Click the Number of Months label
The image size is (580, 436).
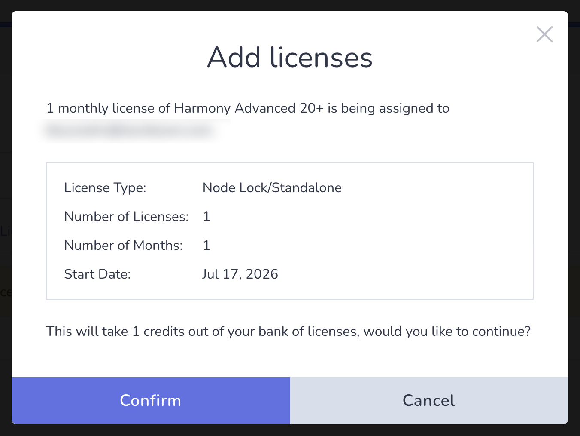(123, 246)
